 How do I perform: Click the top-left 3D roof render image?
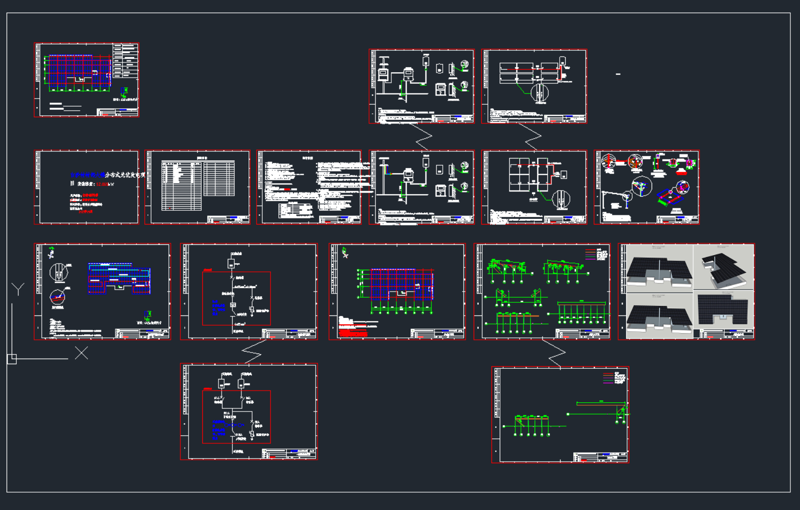(x=660, y=268)
